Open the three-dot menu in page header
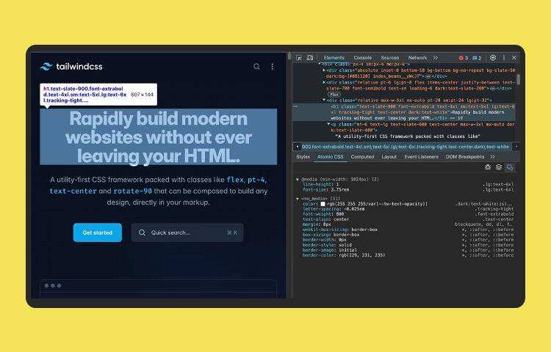Viewport: 551px width, 352px height. tap(273, 66)
